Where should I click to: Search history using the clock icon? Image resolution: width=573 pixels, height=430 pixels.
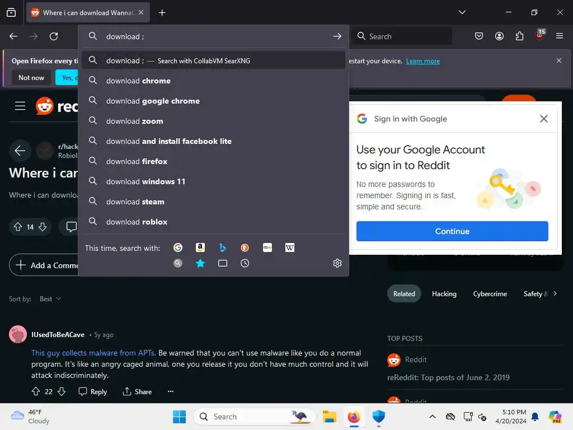tap(245, 263)
